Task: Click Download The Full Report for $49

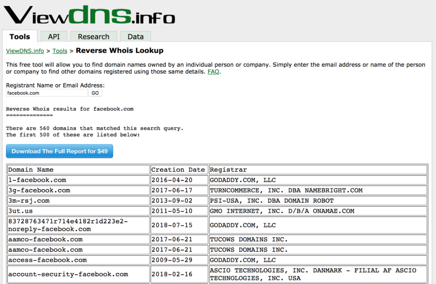Action: pos(60,151)
